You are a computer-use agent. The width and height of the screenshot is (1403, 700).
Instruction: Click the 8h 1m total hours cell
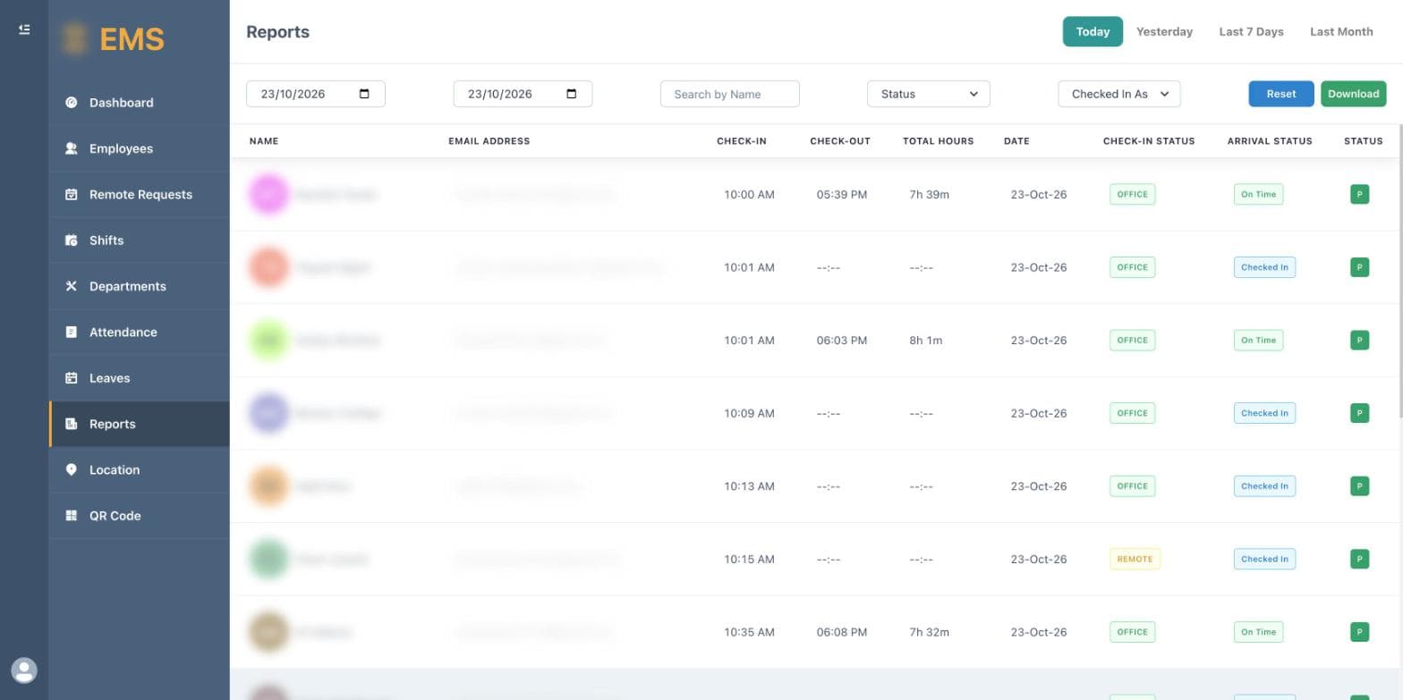point(925,341)
